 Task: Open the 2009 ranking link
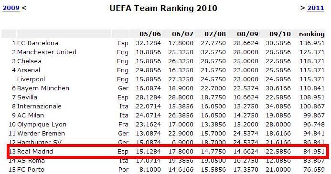11,8
